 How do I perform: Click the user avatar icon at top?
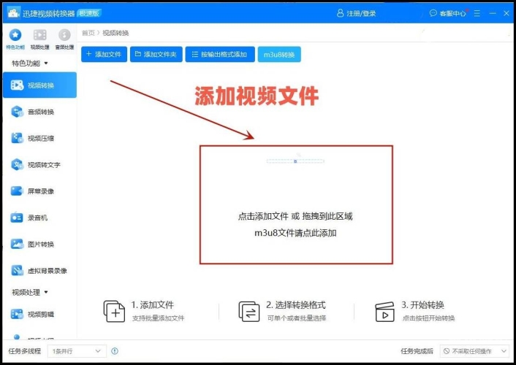click(x=341, y=13)
